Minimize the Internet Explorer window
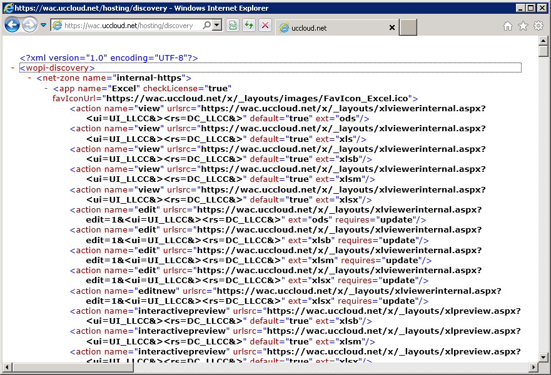This screenshot has width=551, height=375. 520,7
